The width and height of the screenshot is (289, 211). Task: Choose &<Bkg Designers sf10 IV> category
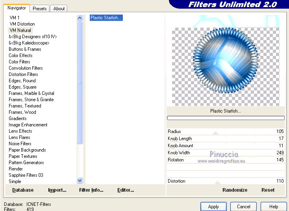pyautogui.click(x=33, y=37)
